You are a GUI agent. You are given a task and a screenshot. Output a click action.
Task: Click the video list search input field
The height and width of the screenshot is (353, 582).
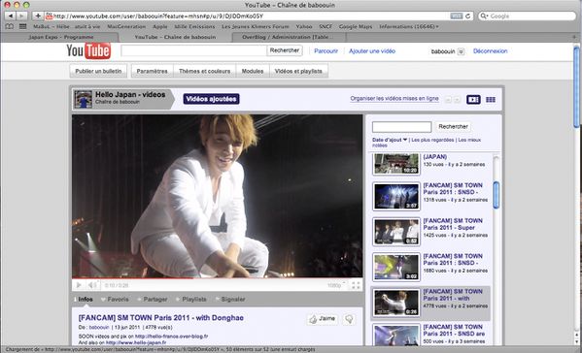pos(401,127)
